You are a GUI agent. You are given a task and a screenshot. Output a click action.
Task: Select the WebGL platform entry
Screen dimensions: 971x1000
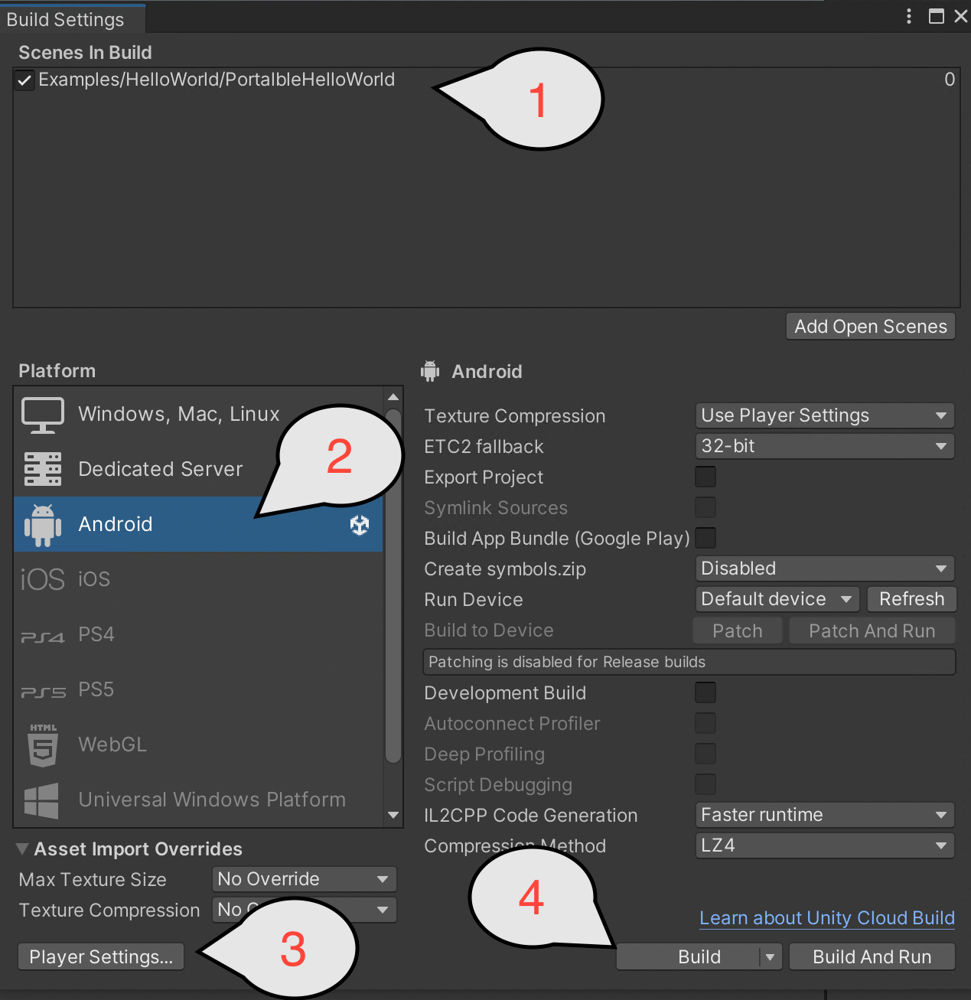[x=197, y=745]
